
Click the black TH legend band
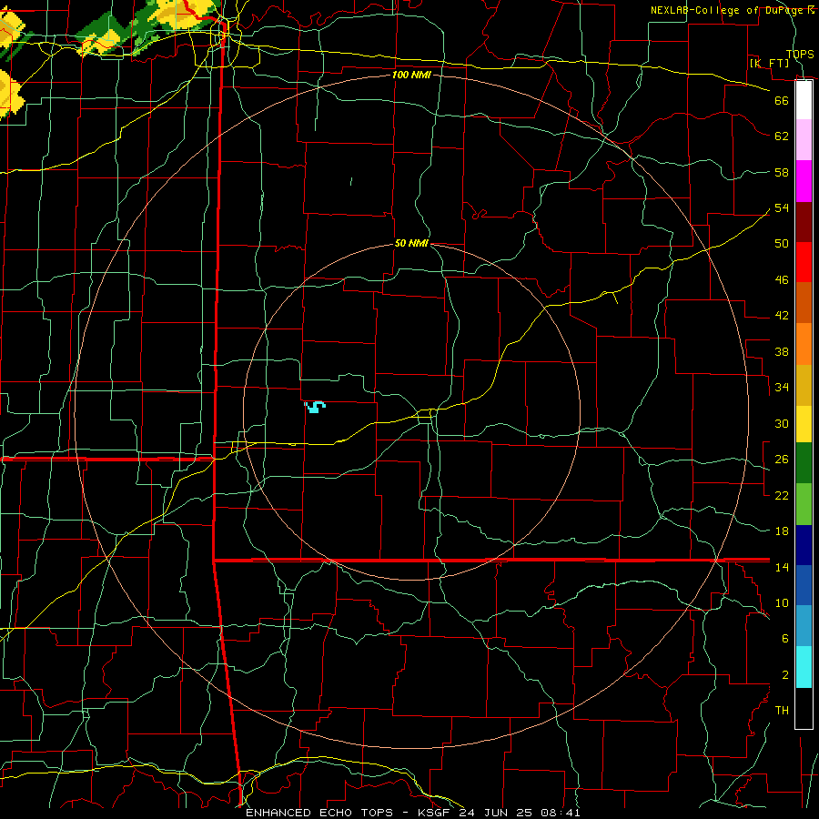coord(804,708)
